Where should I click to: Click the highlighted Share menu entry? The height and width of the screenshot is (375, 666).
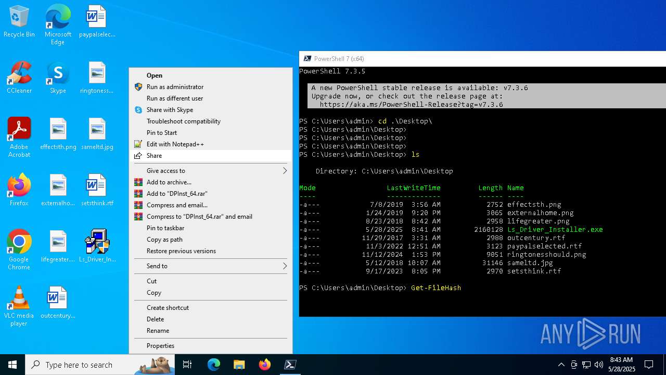[211, 156]
